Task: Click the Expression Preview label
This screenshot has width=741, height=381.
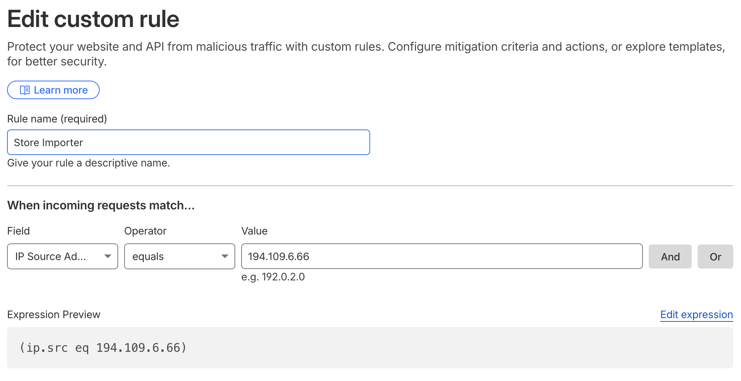Action: pos(54,314)
